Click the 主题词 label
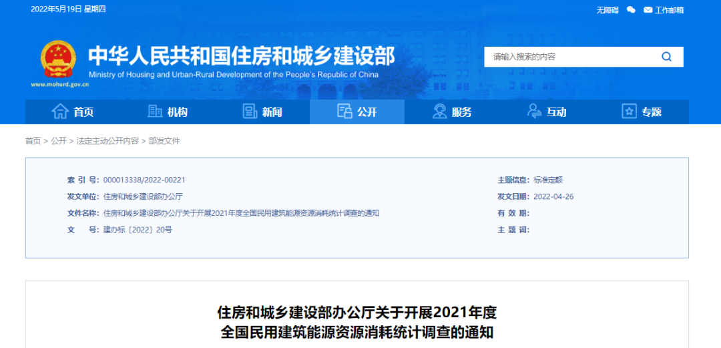Viewport: 721px width, 348px height. pos(513,230)
